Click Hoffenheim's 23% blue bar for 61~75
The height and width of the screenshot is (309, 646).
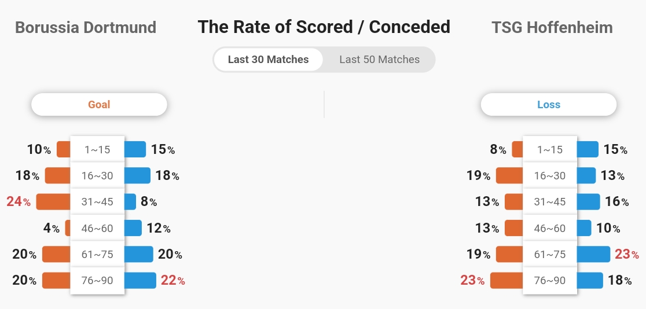click(593, 254)
